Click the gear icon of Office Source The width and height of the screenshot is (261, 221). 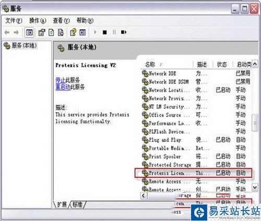coord(145,115)
